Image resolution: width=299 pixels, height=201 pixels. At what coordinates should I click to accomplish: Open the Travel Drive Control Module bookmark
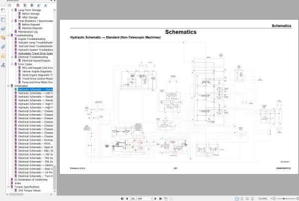click(x=37, y=79)
